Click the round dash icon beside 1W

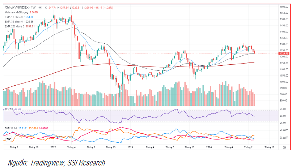(x=40, y=8)
